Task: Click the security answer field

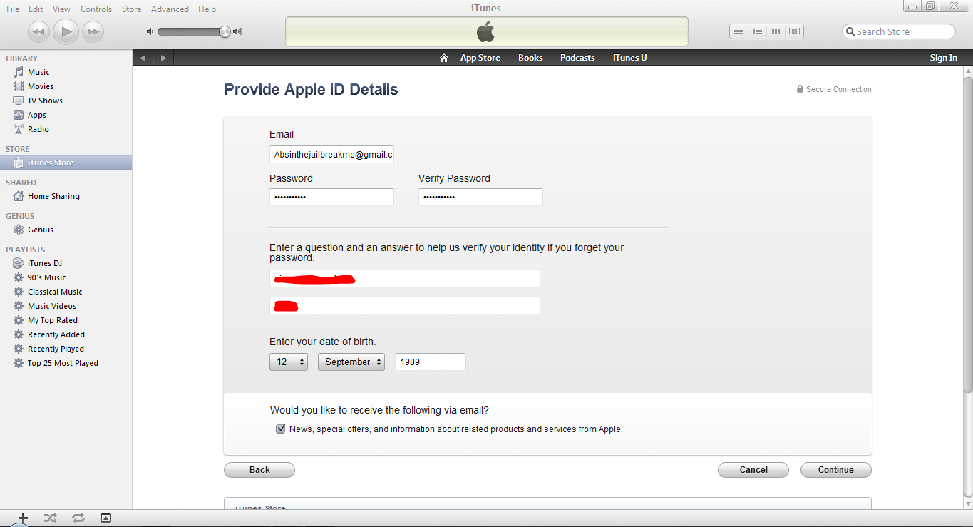Action: (x=405, y=305)
